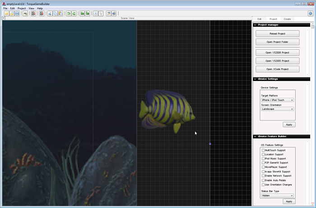Click the second green toolbar icon
The height and width of the screenshot is (208, 316).
tap(88, 14)
